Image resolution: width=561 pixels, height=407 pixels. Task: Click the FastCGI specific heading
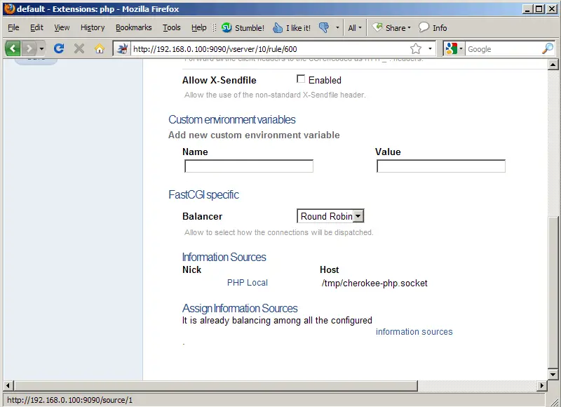click(x=203, y=195)
